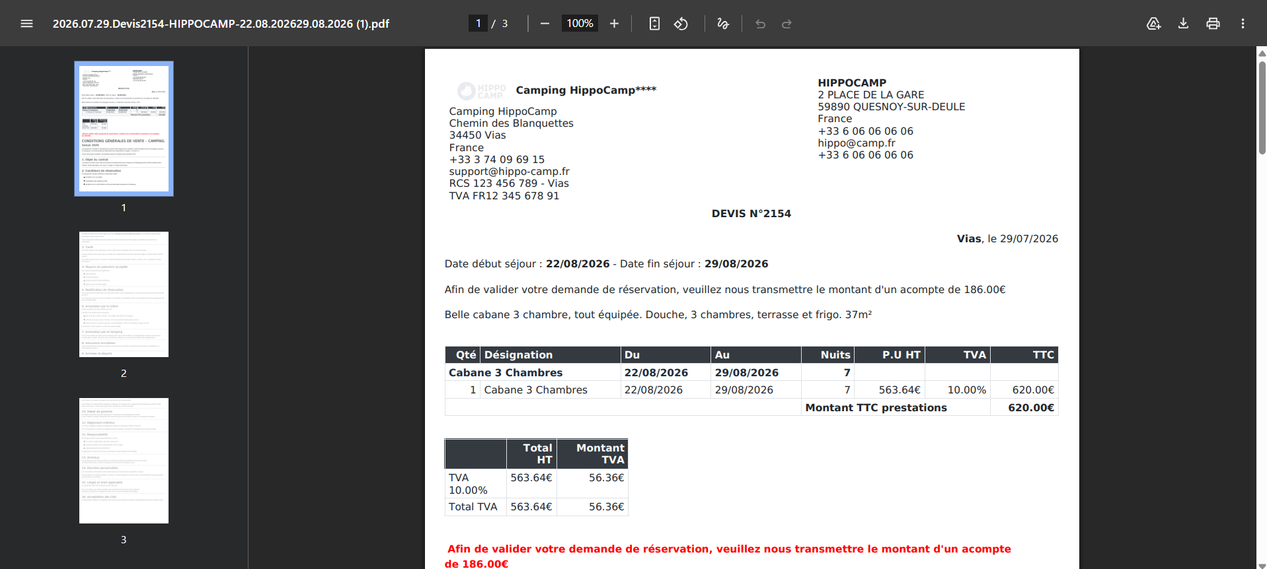This screenshot has width=1267, height=569.
Task: Click the red deposit notice text
Action: (x=728, y=556)
